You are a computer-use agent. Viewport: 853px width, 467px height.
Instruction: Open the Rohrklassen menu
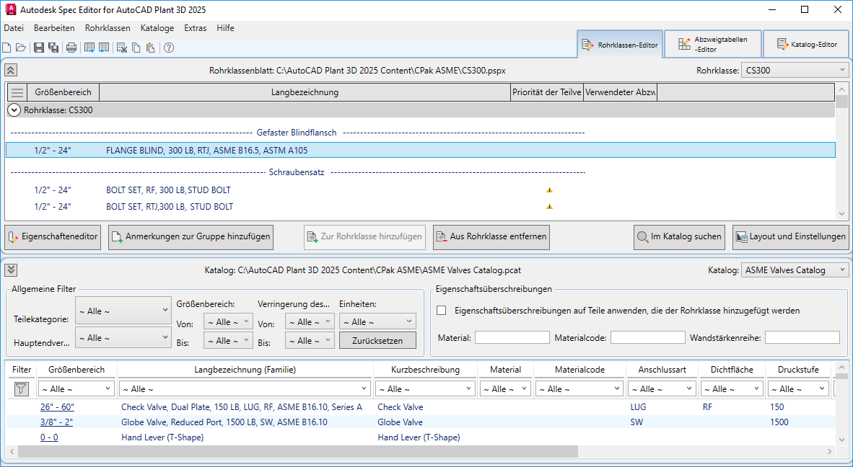coord(108,27)
